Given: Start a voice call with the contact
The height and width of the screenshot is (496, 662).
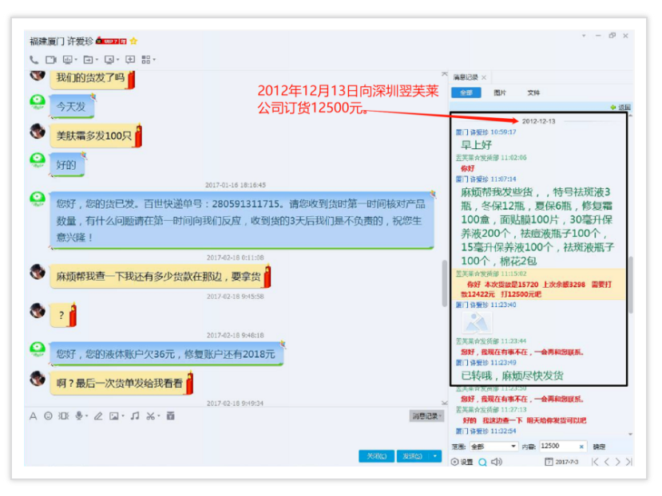Looking at the screenshot, I should point(34,60).
